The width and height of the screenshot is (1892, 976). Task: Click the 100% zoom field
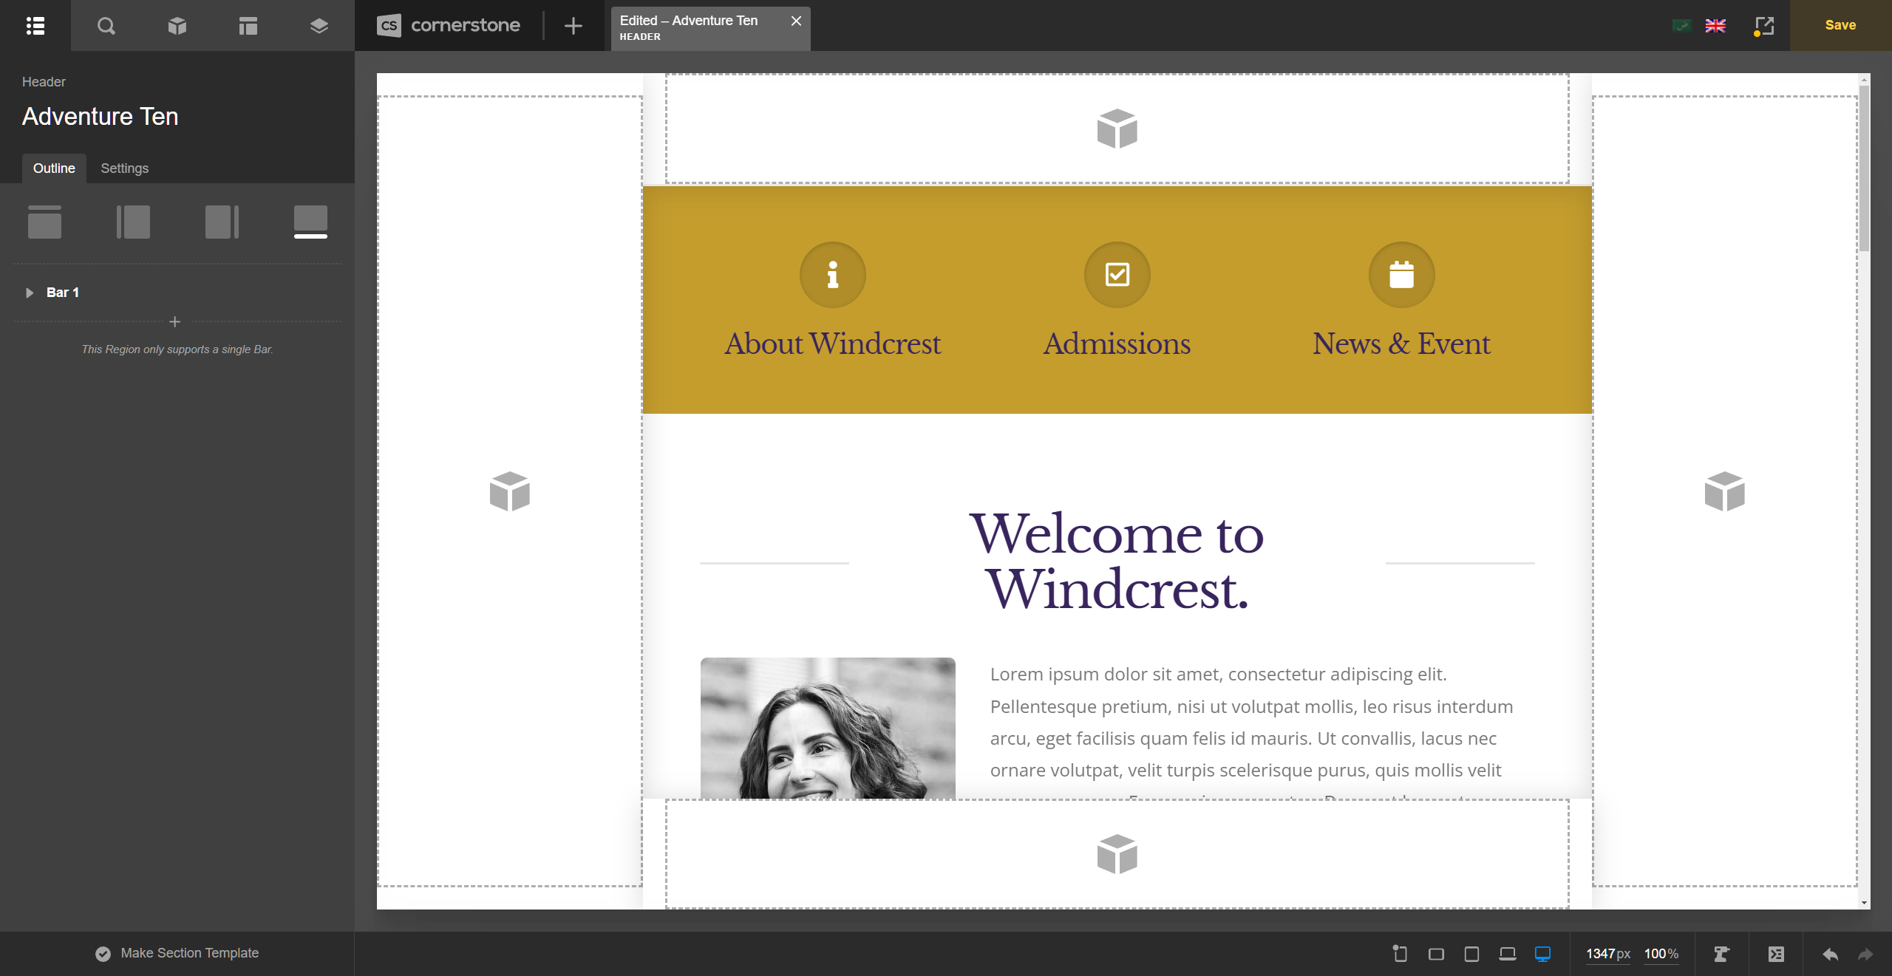pos(1661,954)
